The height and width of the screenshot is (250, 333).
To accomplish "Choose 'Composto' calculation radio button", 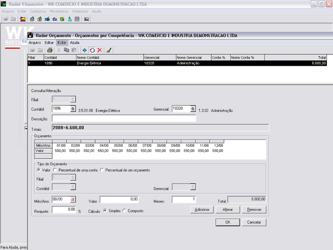I will pyautogui.click(x=125, y=210).
